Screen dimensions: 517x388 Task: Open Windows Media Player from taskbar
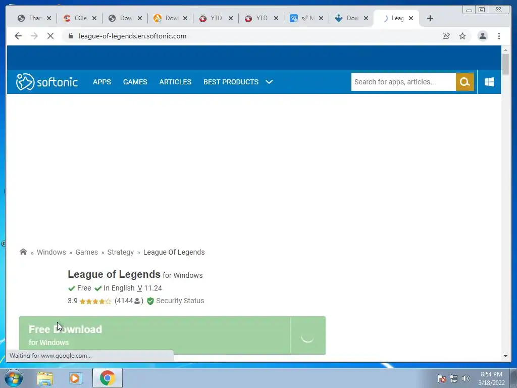[76, 378]
